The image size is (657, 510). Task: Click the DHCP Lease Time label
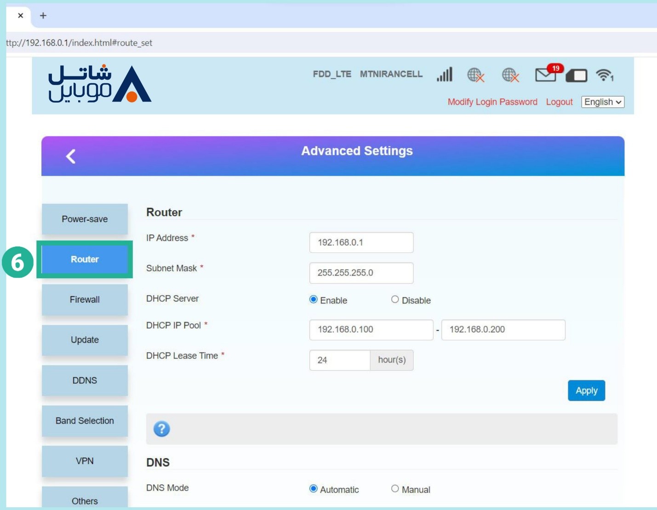[182, 355]
